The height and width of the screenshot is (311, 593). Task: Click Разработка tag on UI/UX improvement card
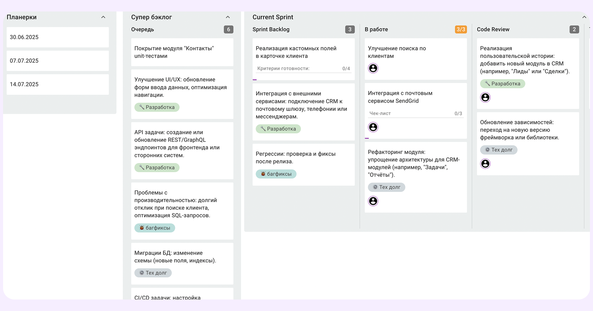(x=157, y=107)
